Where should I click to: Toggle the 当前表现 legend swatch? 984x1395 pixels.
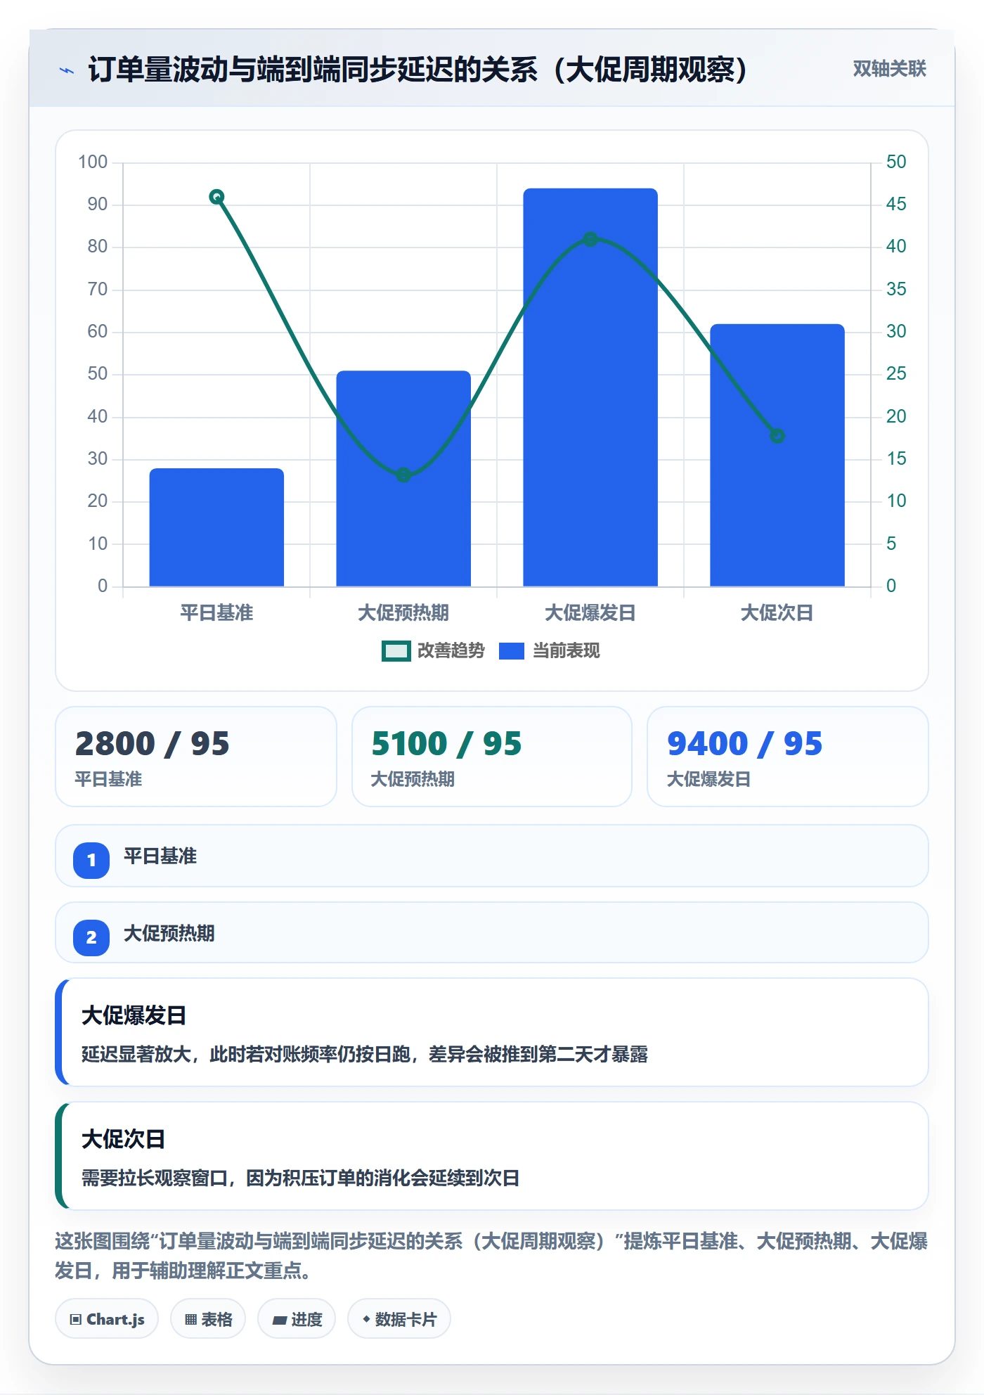[x=511, y=651]
